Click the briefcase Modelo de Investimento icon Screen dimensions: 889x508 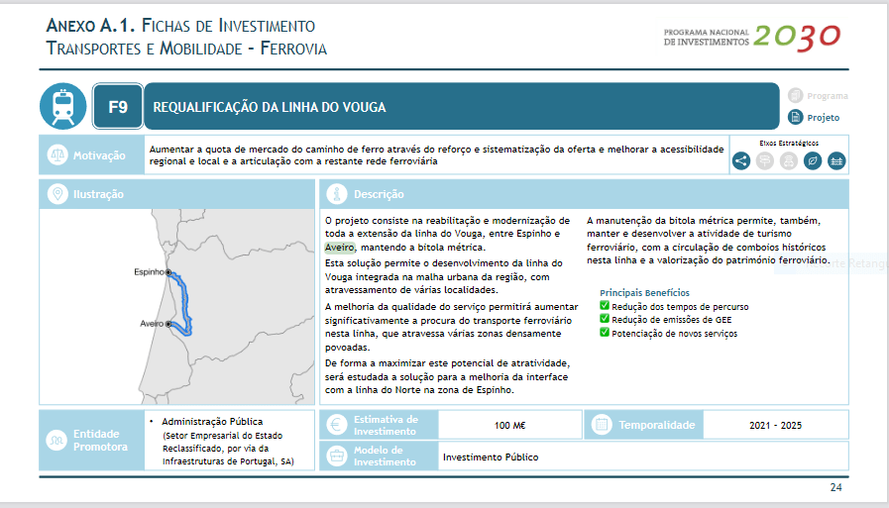coord(336,456)
